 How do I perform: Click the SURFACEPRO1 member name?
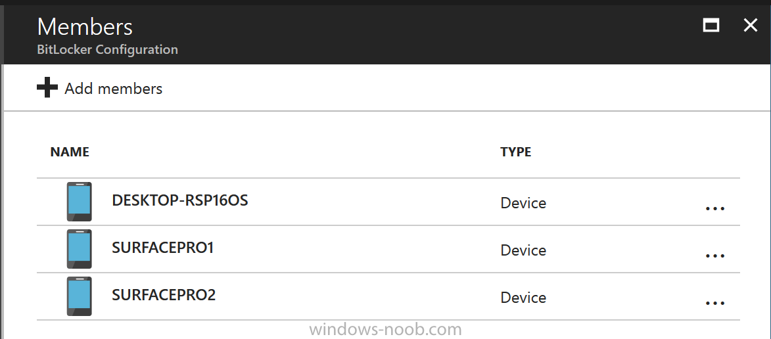point(163,248)
